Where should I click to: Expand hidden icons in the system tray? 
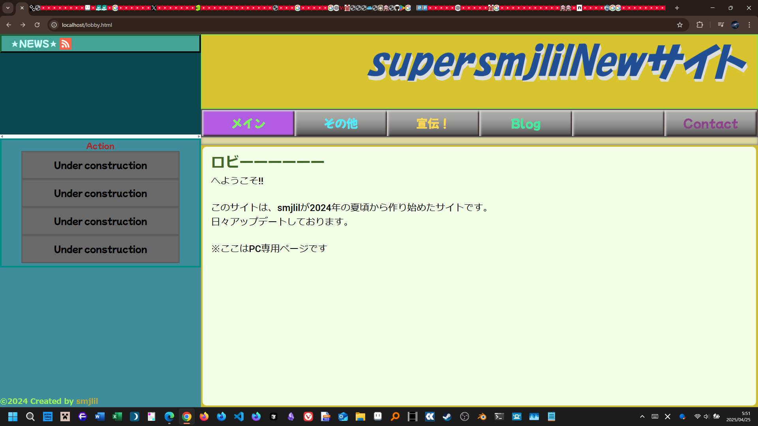coord(642,417)
